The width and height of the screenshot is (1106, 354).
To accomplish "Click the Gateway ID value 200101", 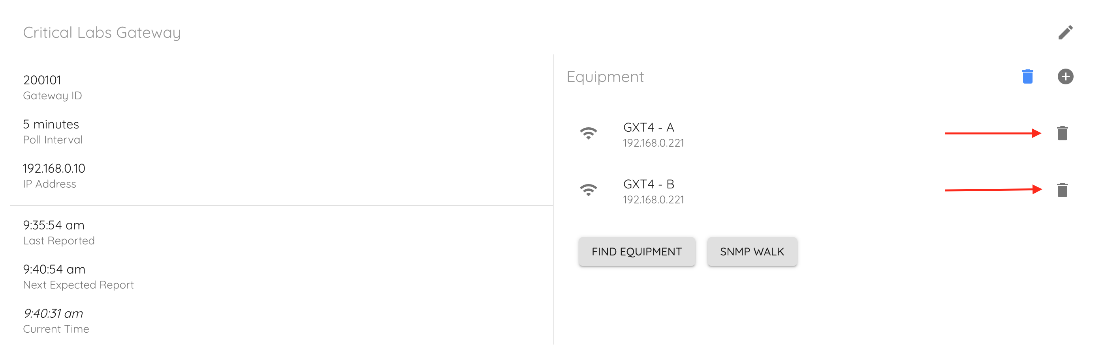I will tap(42, 80).
